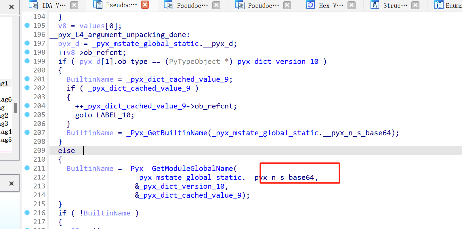Close the Hex View tab
Image resolution: width=462 pixels, height=229 pixels.
[x=351, y=5]
